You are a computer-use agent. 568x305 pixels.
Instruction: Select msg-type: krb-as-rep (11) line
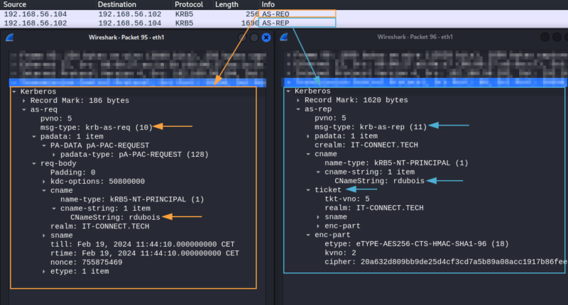[x=370, y=127]
